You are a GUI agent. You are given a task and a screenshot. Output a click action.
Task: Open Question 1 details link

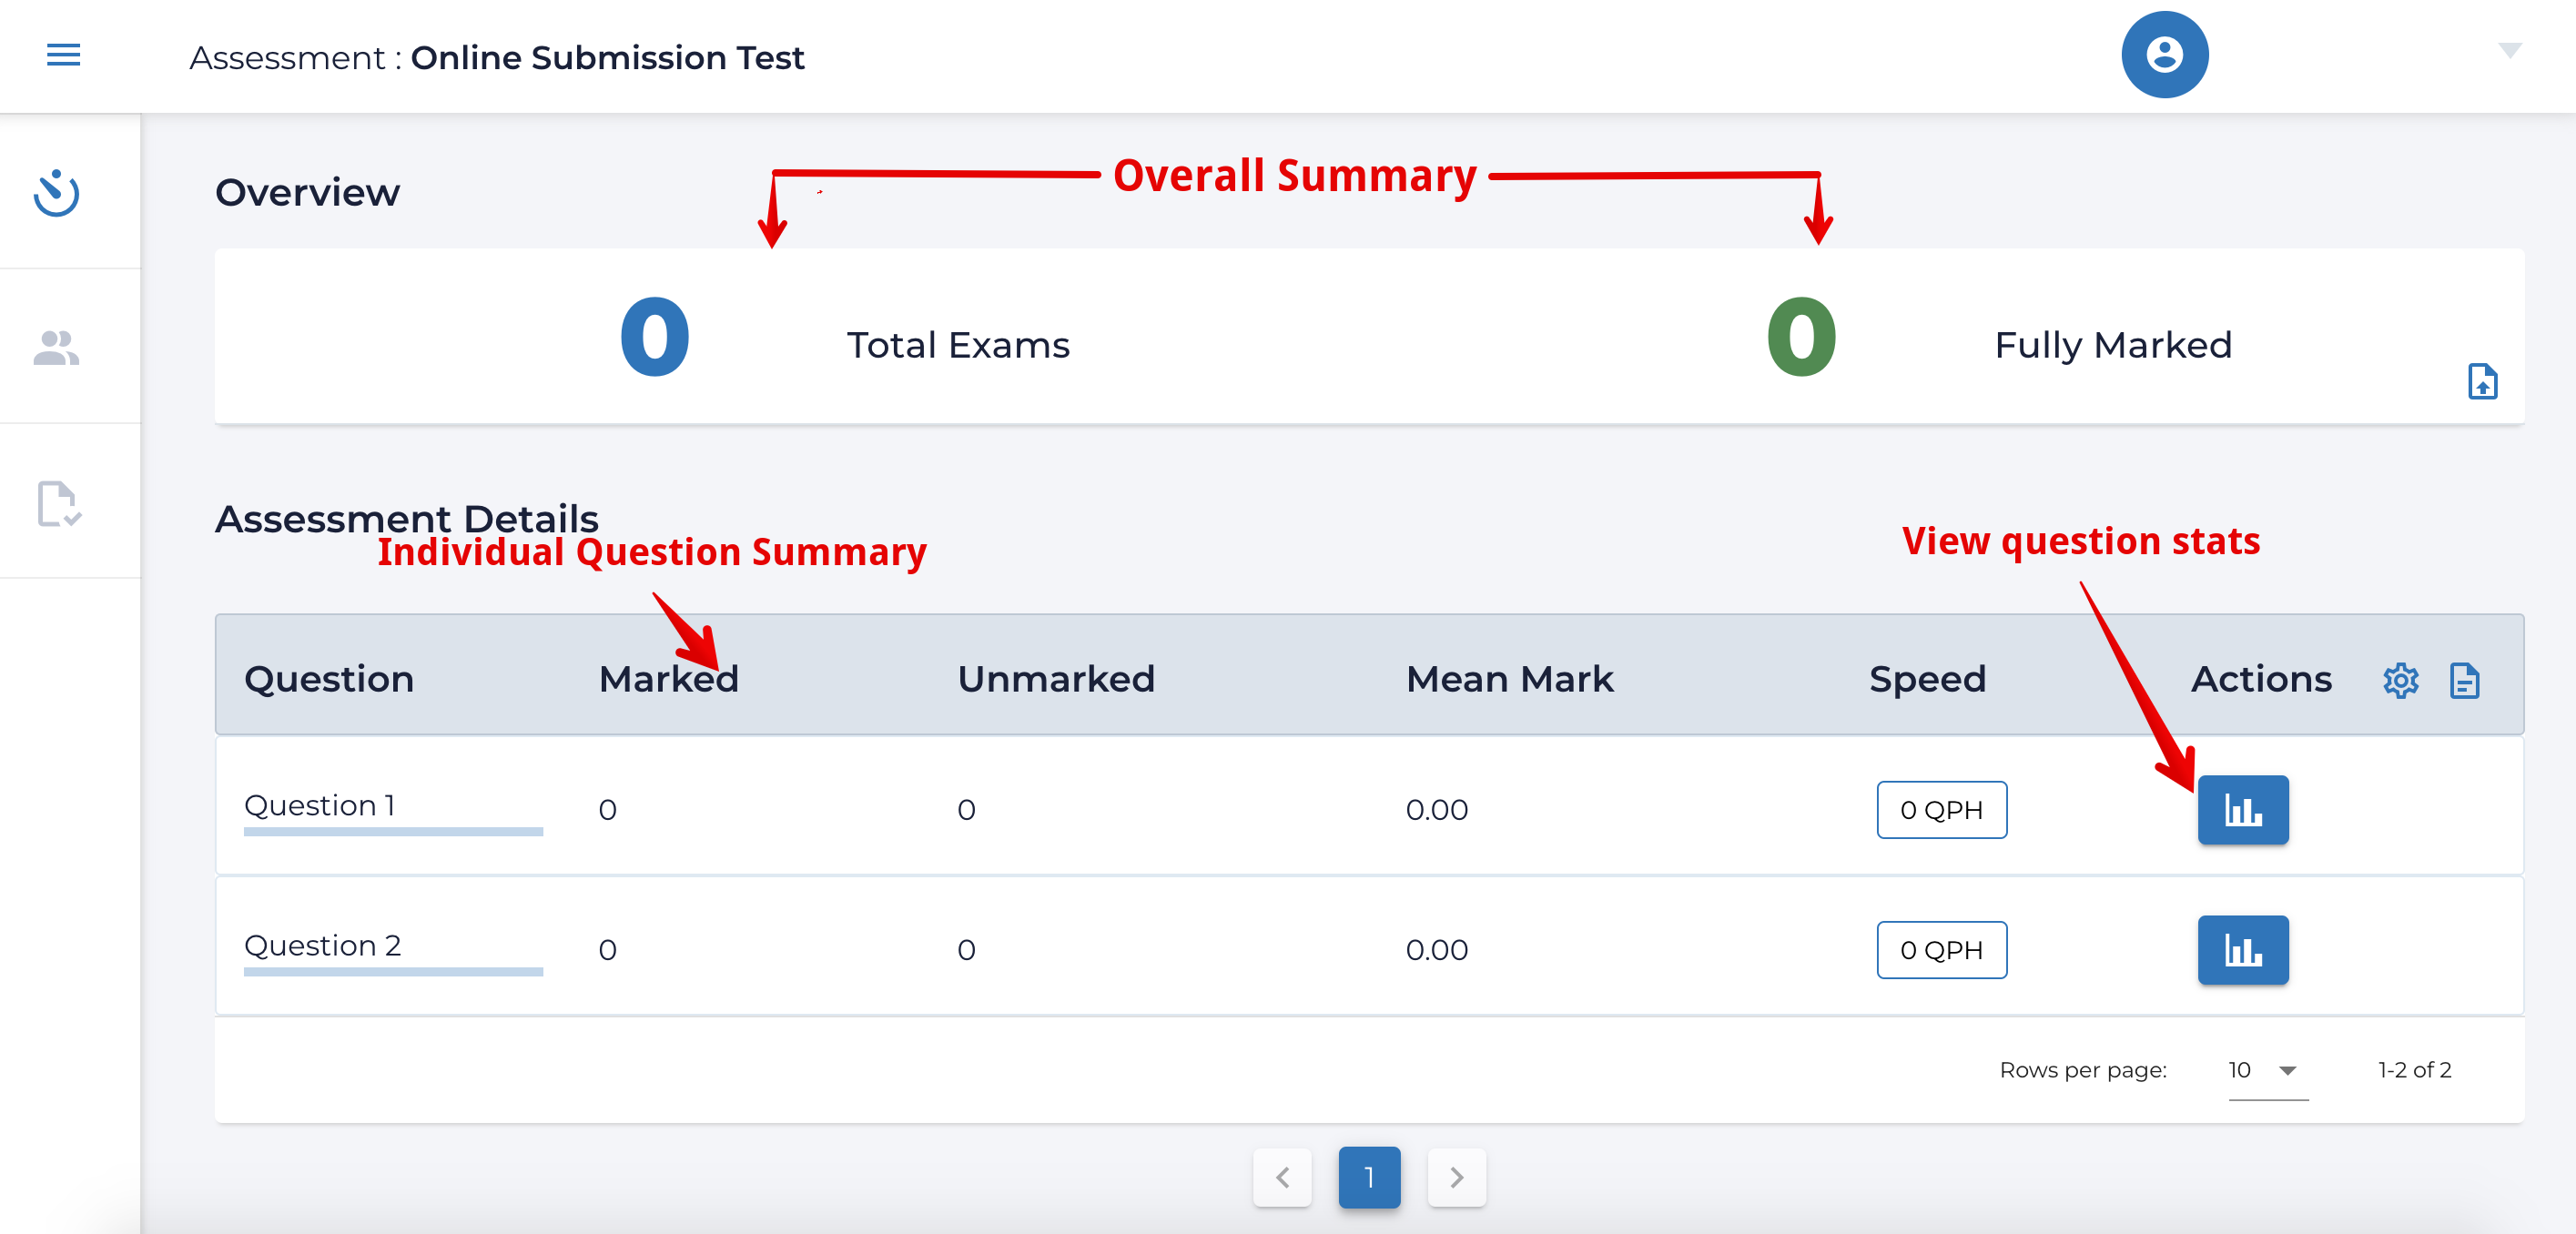pyautogui.click(x=320, y=806)
